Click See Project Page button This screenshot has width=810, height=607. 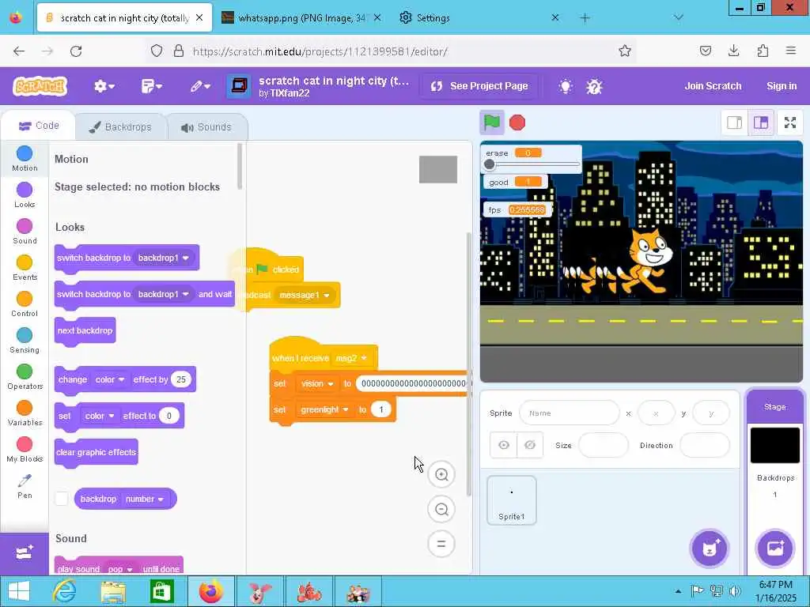click(480, 86)
